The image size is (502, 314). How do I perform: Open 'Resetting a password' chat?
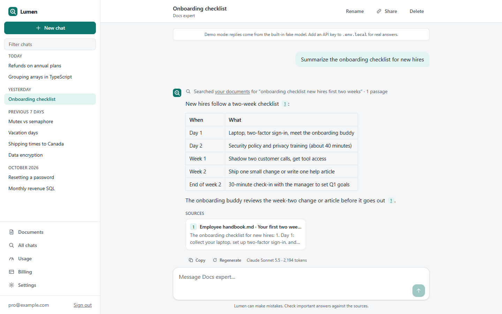(50, 177)
